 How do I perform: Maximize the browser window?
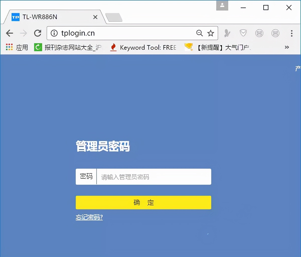point(266,8)
